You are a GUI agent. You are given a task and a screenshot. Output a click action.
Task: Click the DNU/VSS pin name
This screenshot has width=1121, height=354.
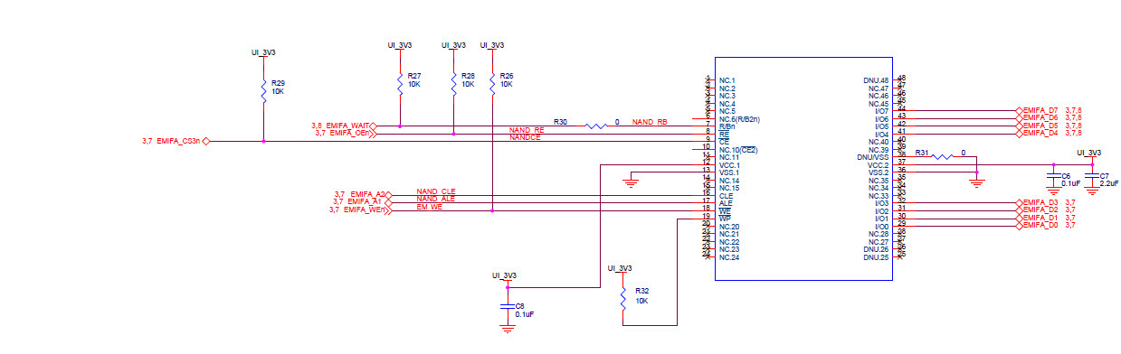(873, 157)
